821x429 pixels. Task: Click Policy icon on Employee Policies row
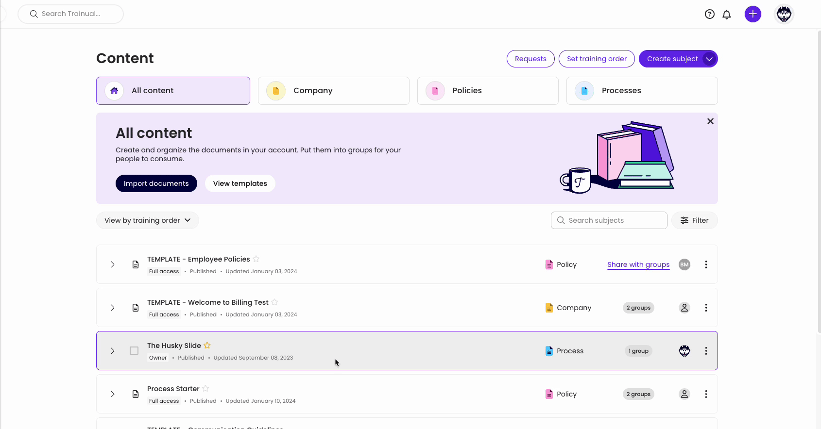click(549, 264)
